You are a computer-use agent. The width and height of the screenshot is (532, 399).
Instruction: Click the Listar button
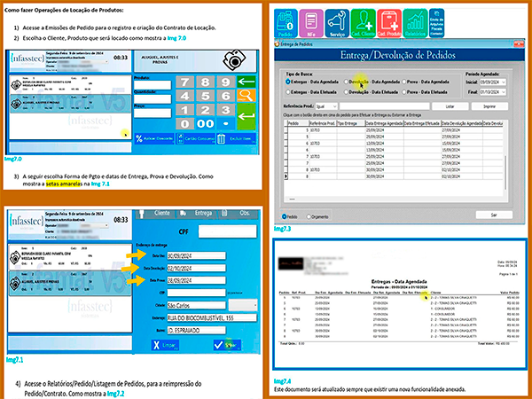450,106
